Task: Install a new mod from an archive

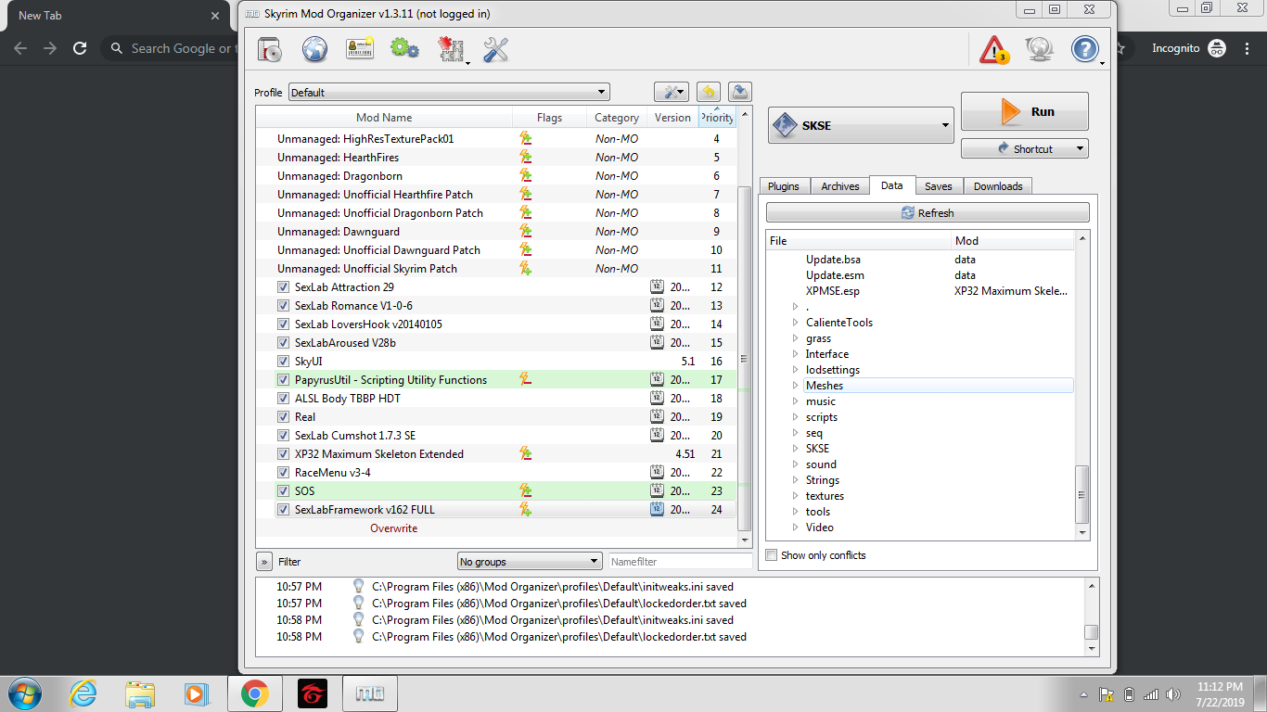Action: [x=269, y=49]
